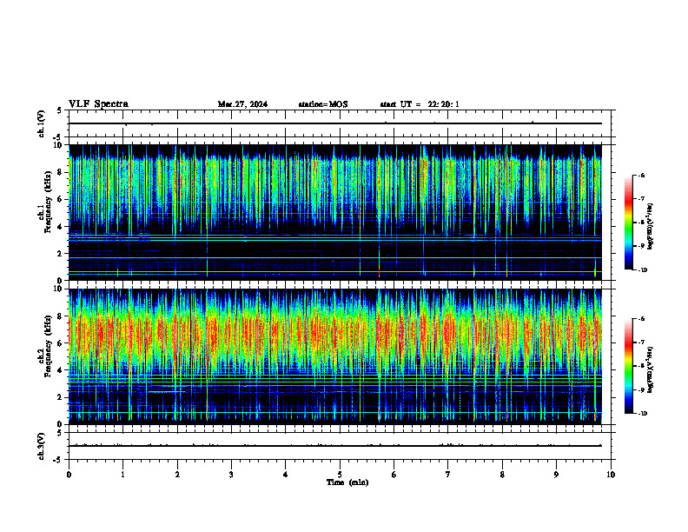Select the ch.1 "Frequency (kHz)" axis label
688x532 pixels.
(x=48, y=202)
